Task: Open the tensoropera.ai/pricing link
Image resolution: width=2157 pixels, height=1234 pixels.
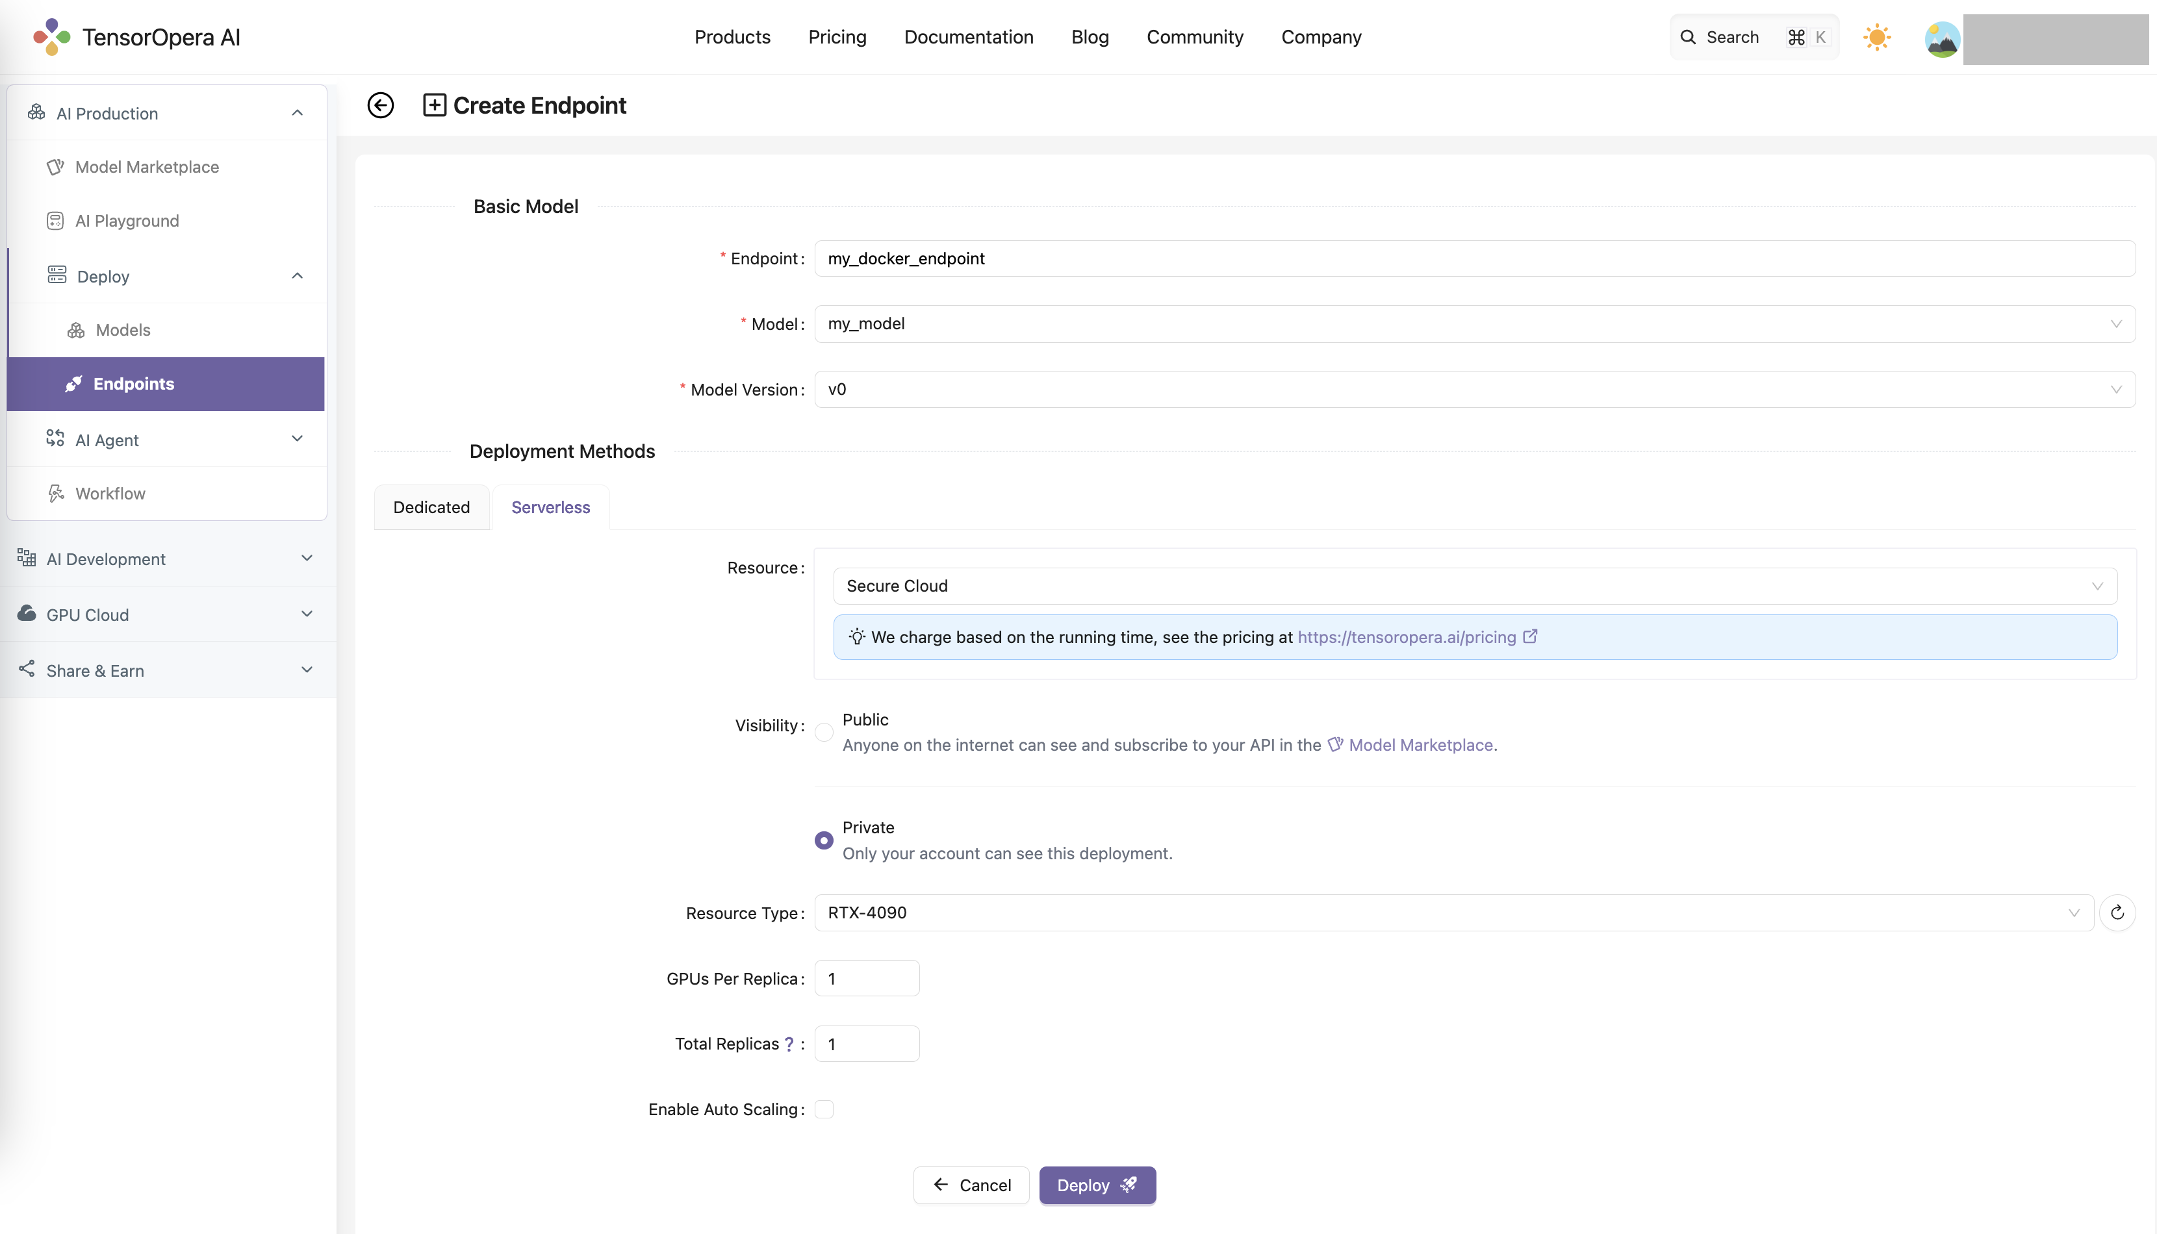Action: 1406,637
